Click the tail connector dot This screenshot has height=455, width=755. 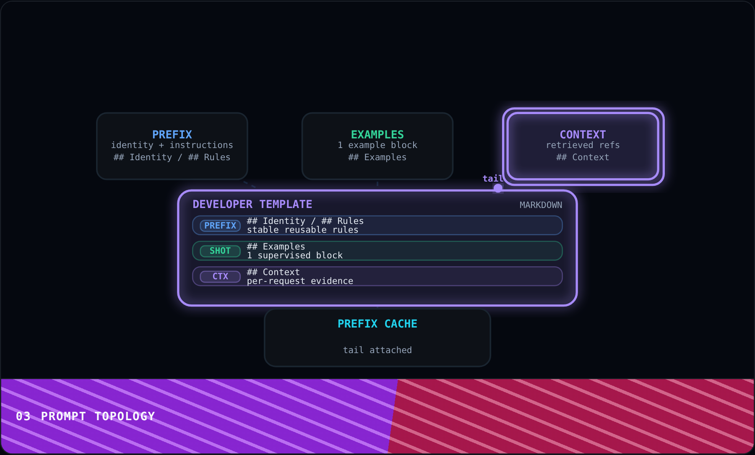pos(498,188)
